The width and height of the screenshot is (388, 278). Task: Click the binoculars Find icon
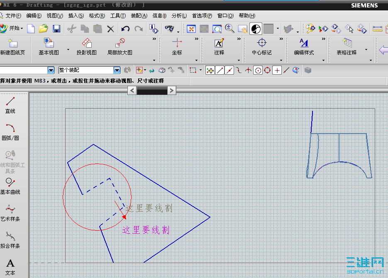pyautogui.click(x=169, y=29)
